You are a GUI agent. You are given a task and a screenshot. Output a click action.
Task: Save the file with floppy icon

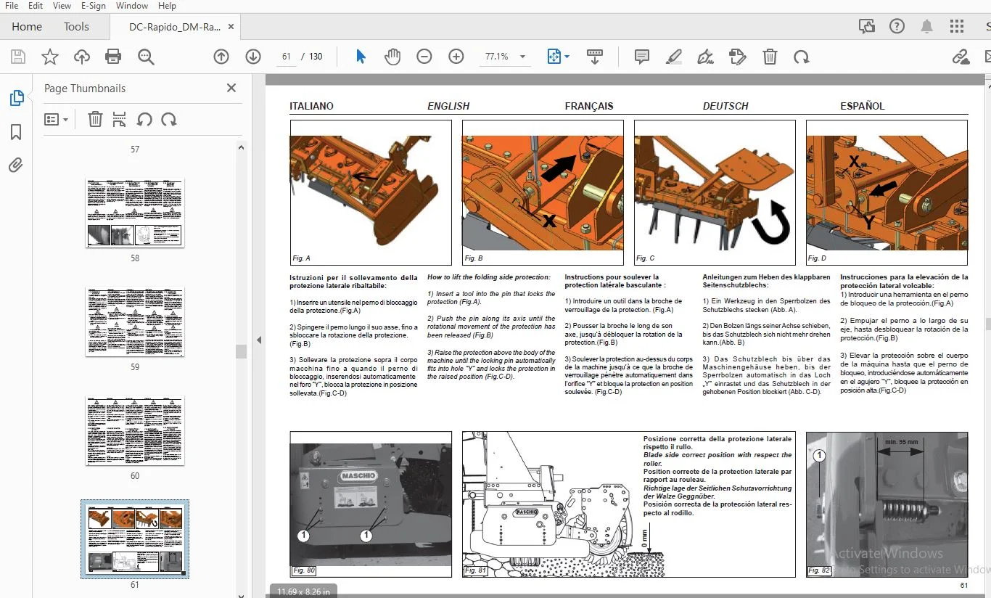click(x=17, y=57)
